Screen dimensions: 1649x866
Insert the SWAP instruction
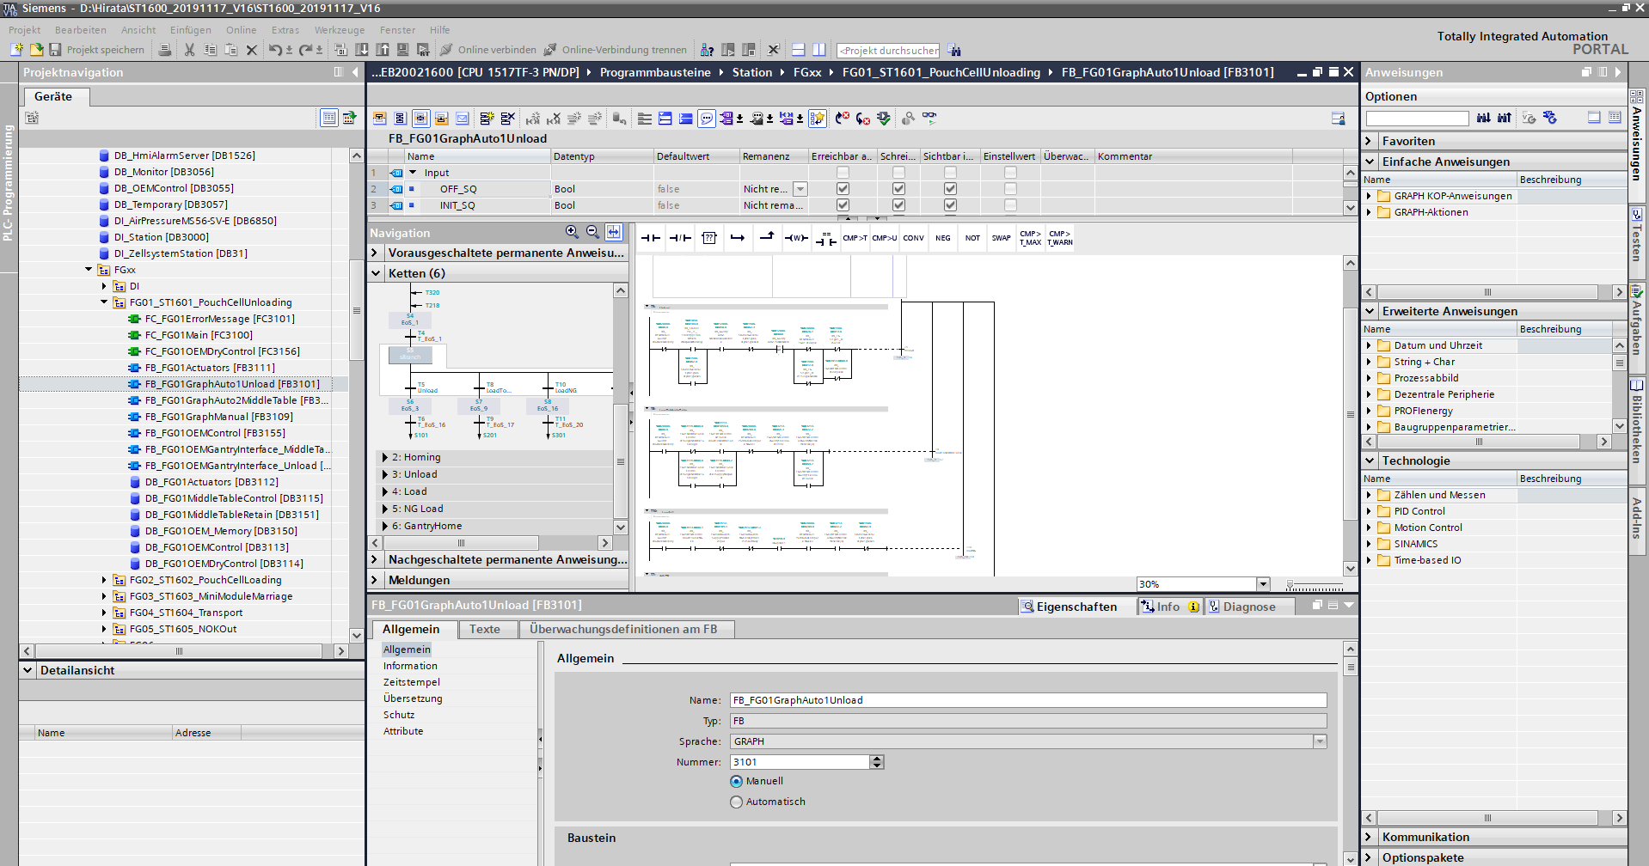[x=1002, y=238]
